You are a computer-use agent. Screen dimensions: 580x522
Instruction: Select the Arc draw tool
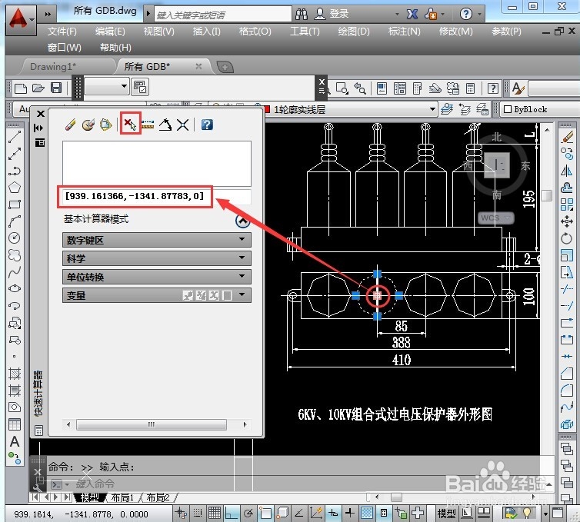15,221
